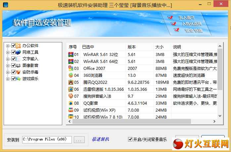Expand the 安防杀毒 tree node
Image resolution: width=231 pixels, height=152 pixels.
coord(8,73)
